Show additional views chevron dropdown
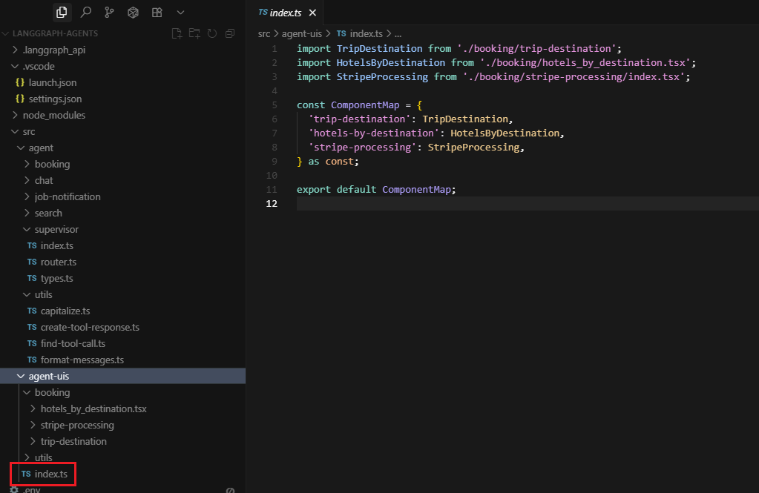 pos(180,13)
